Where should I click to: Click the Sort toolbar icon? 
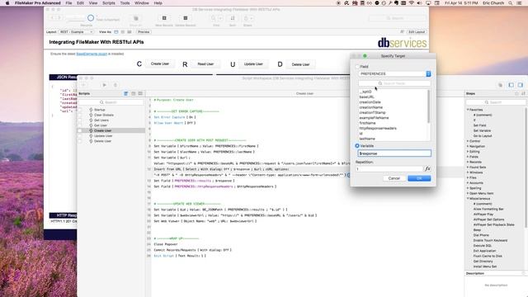pos(233,18)
